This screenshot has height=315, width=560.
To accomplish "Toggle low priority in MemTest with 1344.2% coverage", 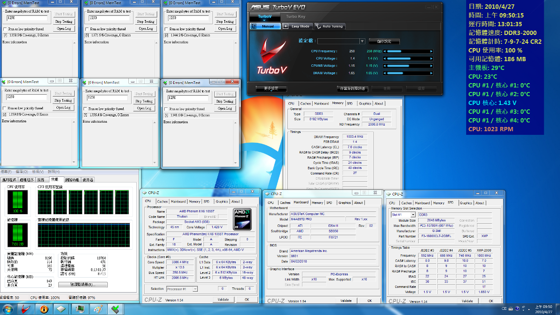I will tap(166, 29).
